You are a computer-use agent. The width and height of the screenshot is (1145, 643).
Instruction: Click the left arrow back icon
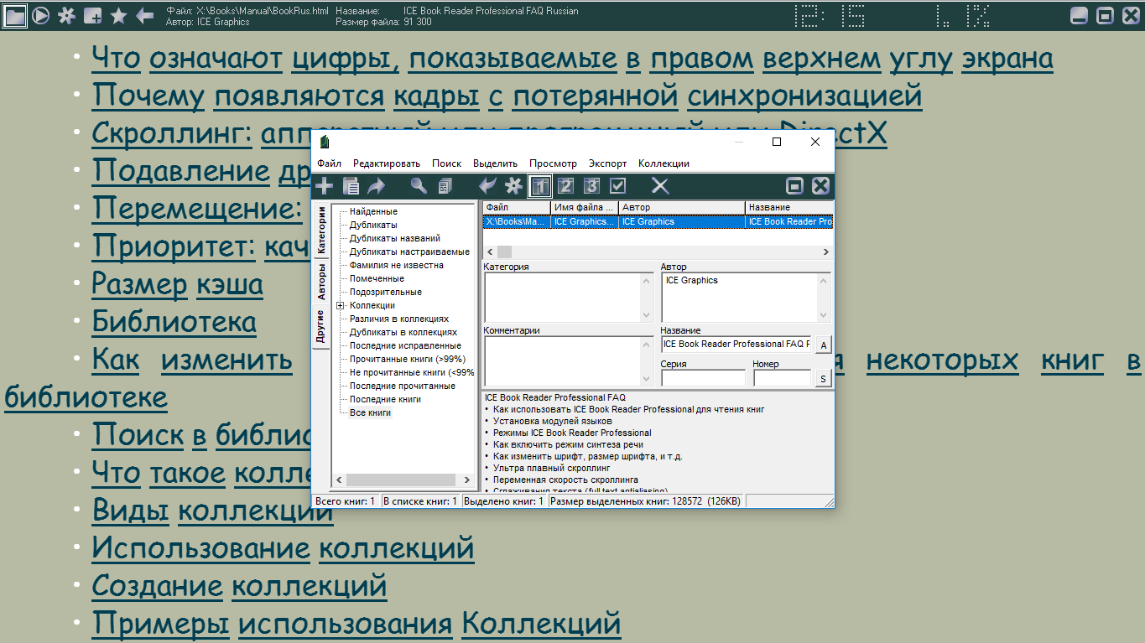[x=144, y=15]
